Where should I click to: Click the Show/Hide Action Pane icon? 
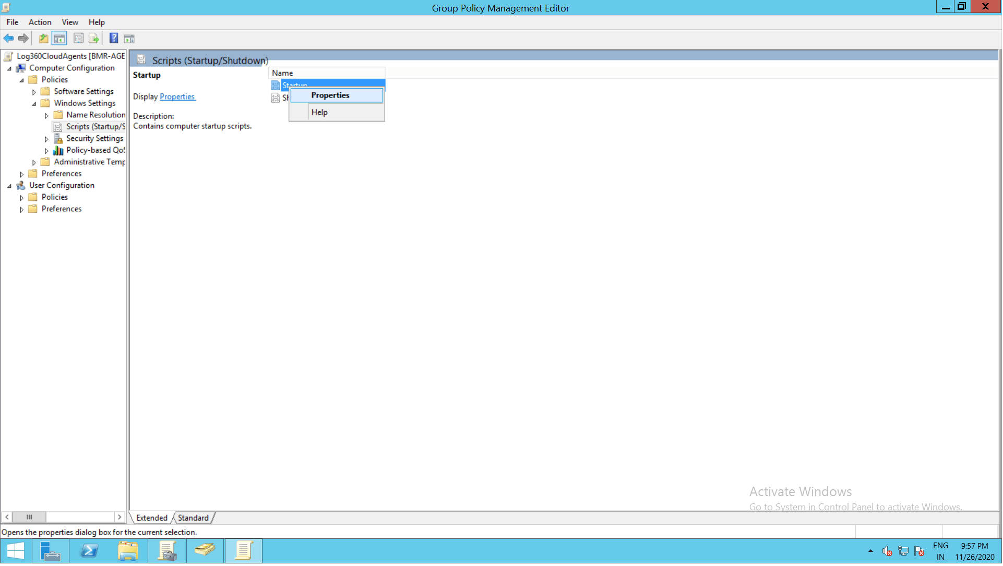129,39
